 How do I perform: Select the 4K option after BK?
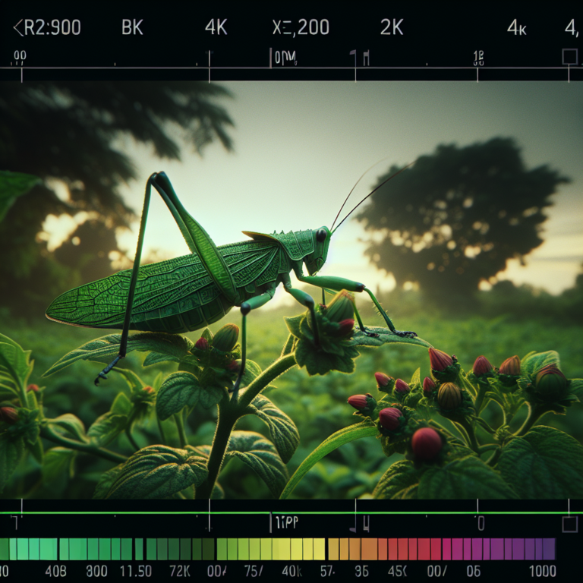click(x=216, y=27)
